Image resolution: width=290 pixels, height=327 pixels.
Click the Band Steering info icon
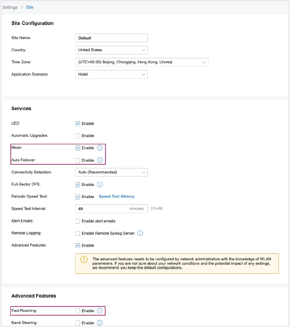pos(100,323)
